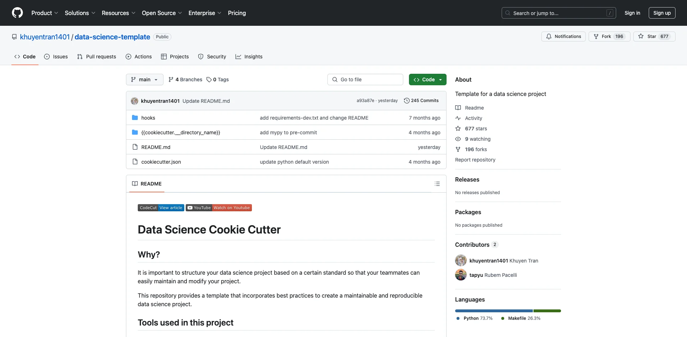Viewport: 687px width, 337px height.
Task: Open the main branch selector
Action: coord(145,80)
